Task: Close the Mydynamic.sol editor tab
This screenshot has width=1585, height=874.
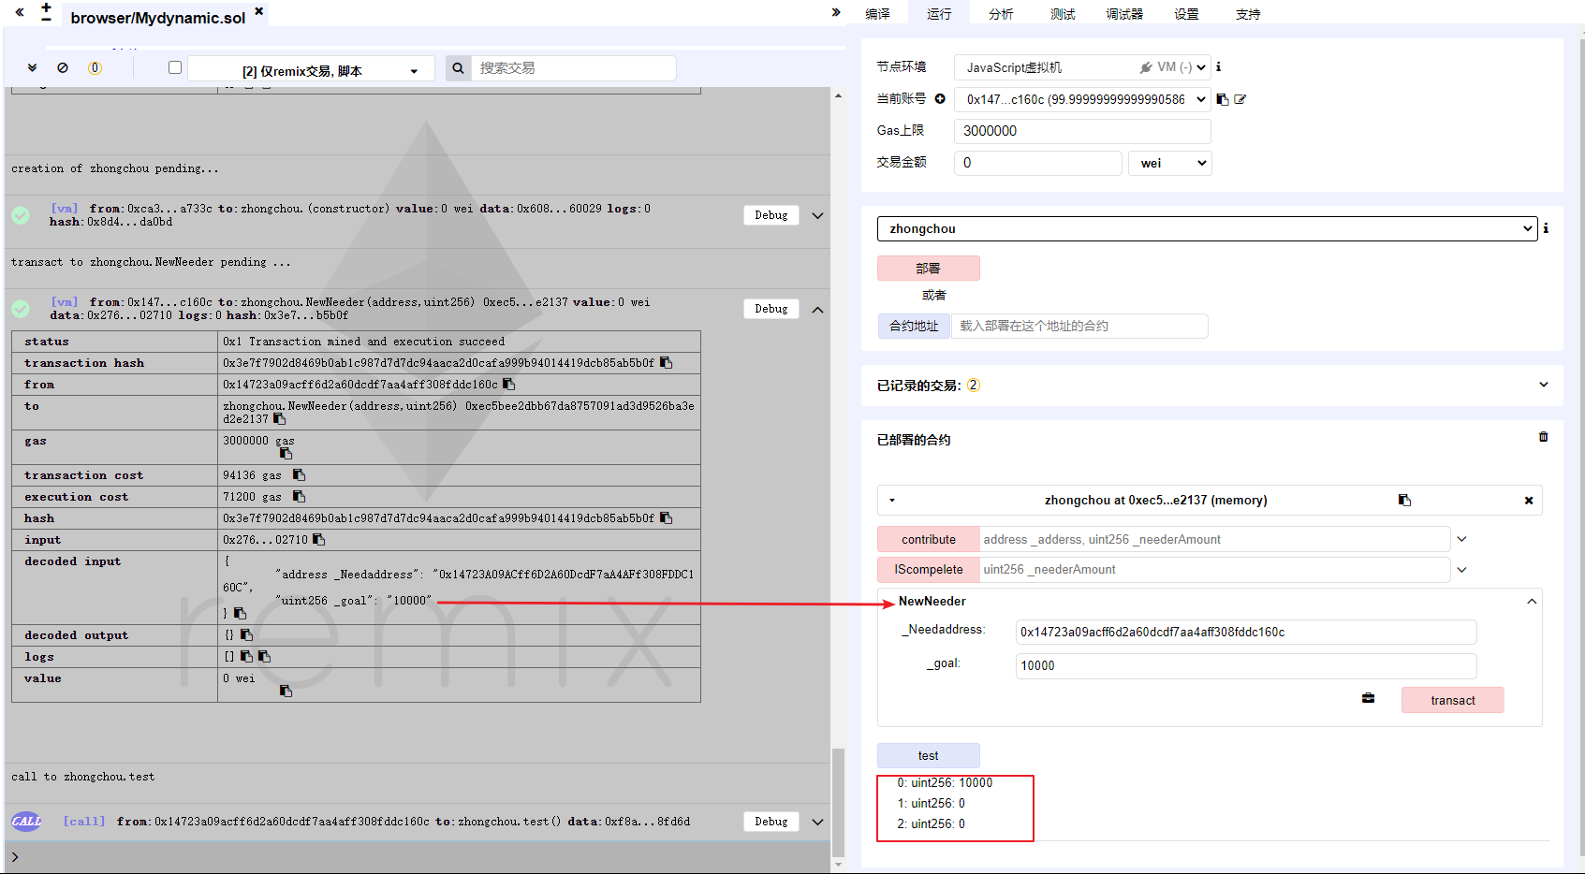Action: pyautogui.click(x=259, y=11)
